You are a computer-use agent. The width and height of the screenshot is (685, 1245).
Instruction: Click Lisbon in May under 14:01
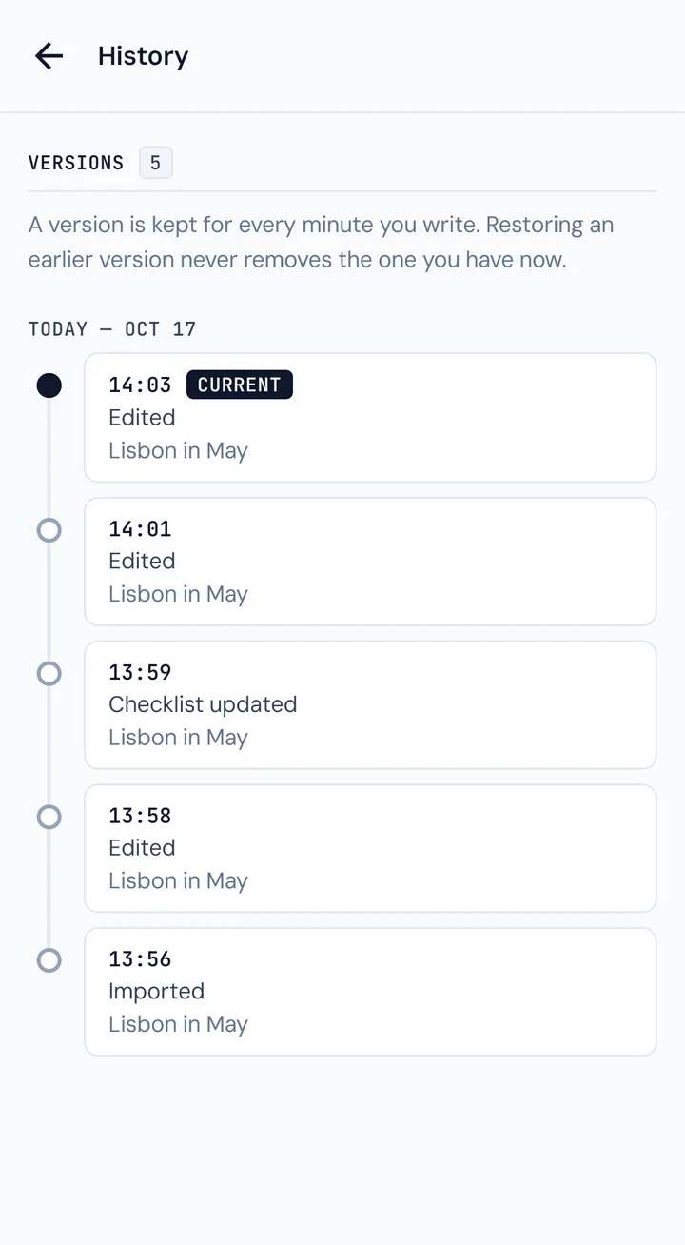click(178, 594)
